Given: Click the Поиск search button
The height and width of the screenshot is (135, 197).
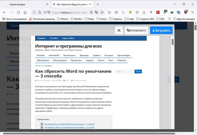Looking at the screenshot, I should [x=138, y=72].
